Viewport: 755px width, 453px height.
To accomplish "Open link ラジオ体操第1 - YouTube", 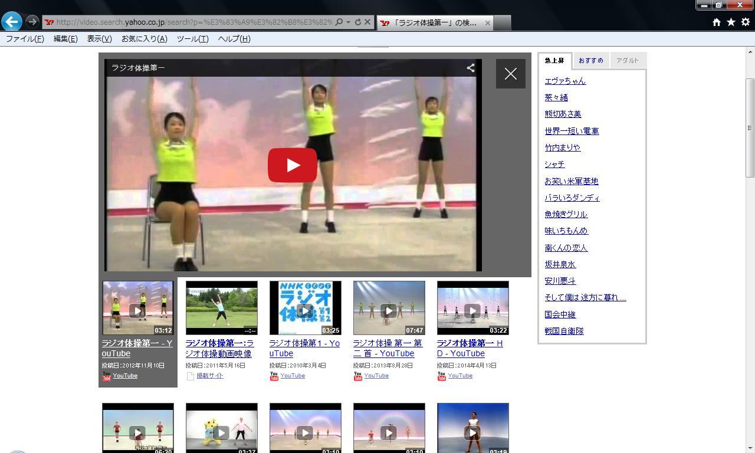I will tap(304, 349).
